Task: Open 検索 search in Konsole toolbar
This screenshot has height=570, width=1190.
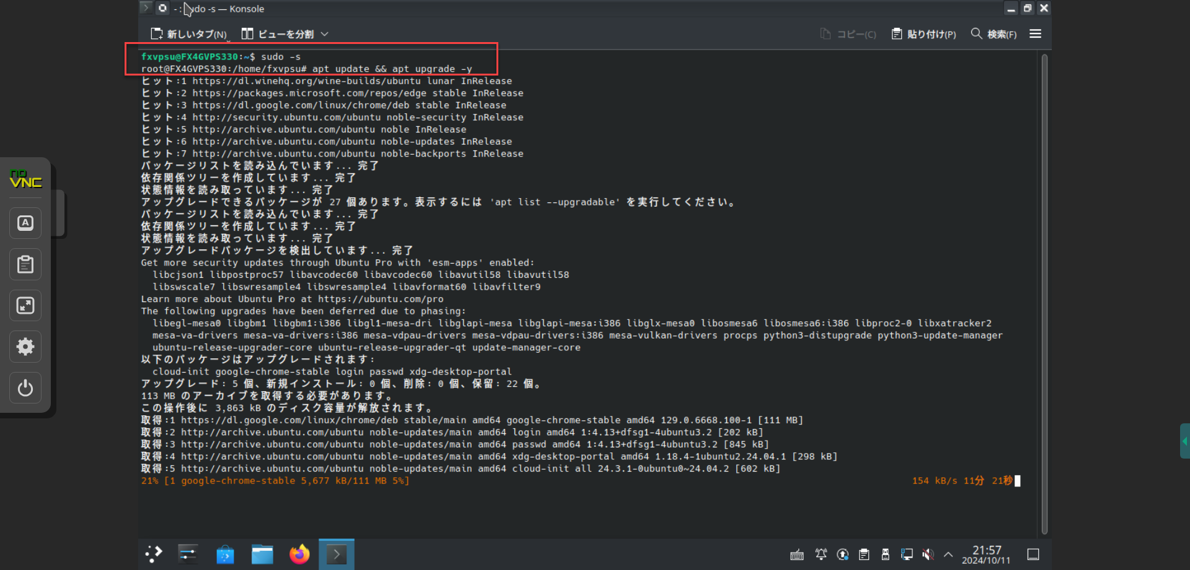Action: coord(994,34)
